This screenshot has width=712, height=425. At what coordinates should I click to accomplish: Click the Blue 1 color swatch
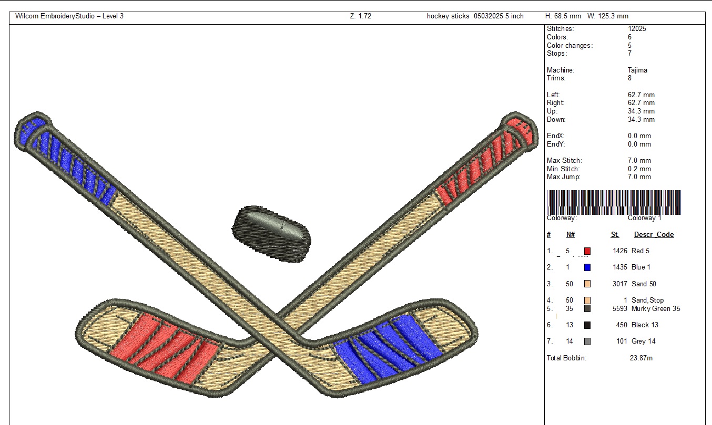tap(587, 267)
